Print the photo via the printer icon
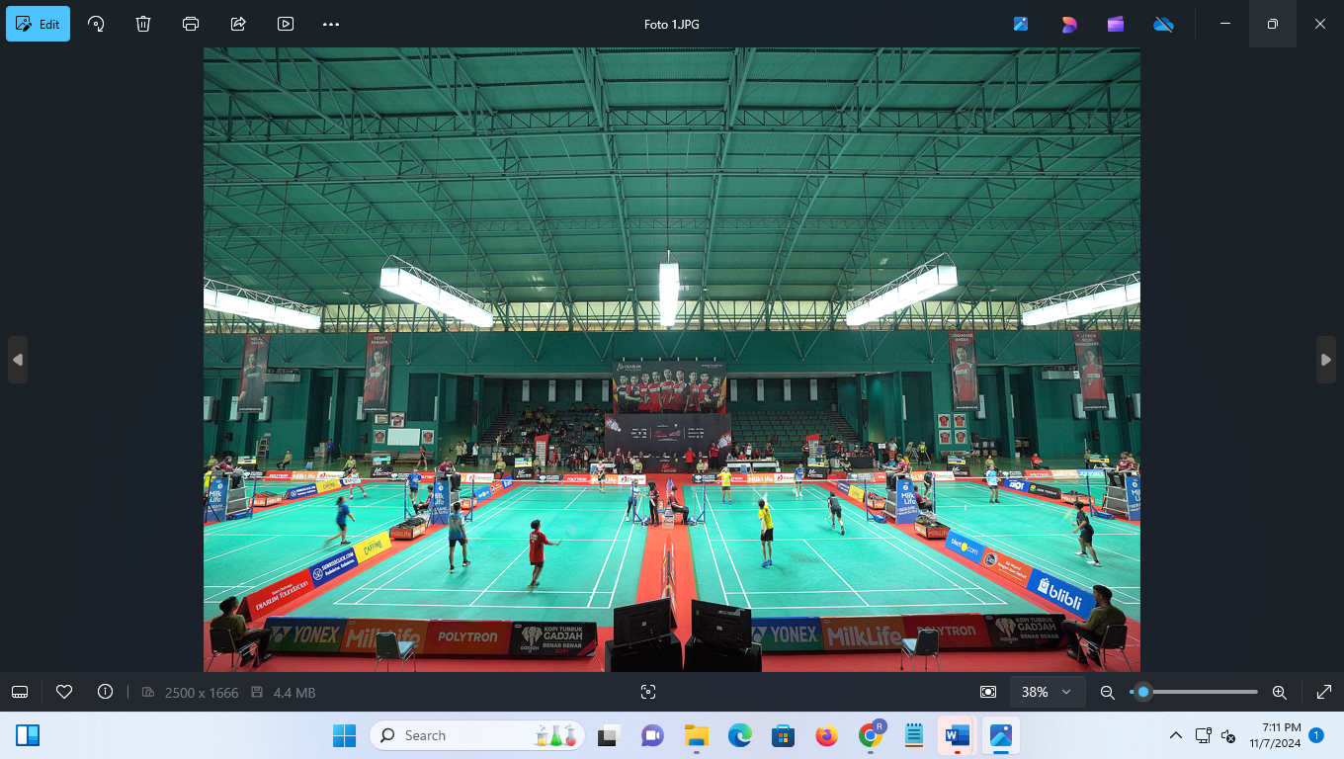Screen dimensions: 1344x759 tap(191, 24)
